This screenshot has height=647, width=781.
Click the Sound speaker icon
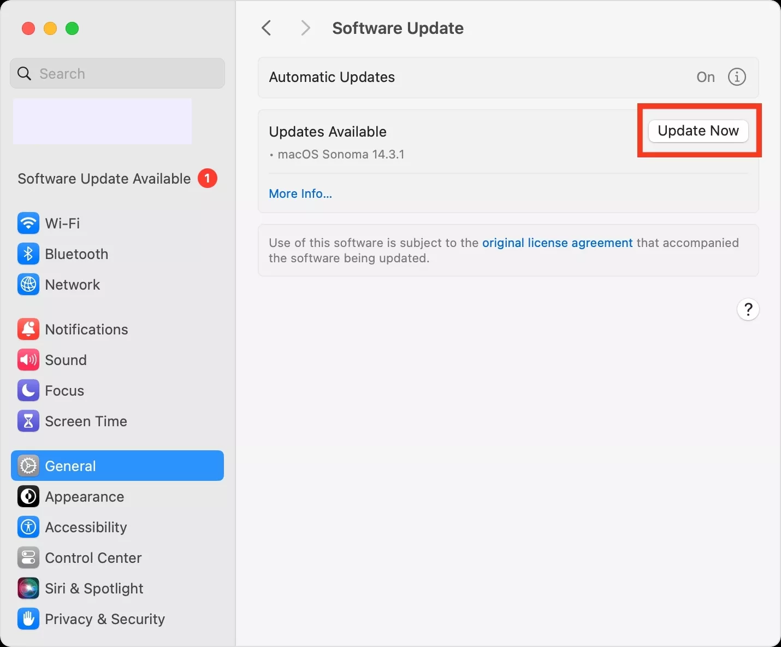[x=28, y=360]
